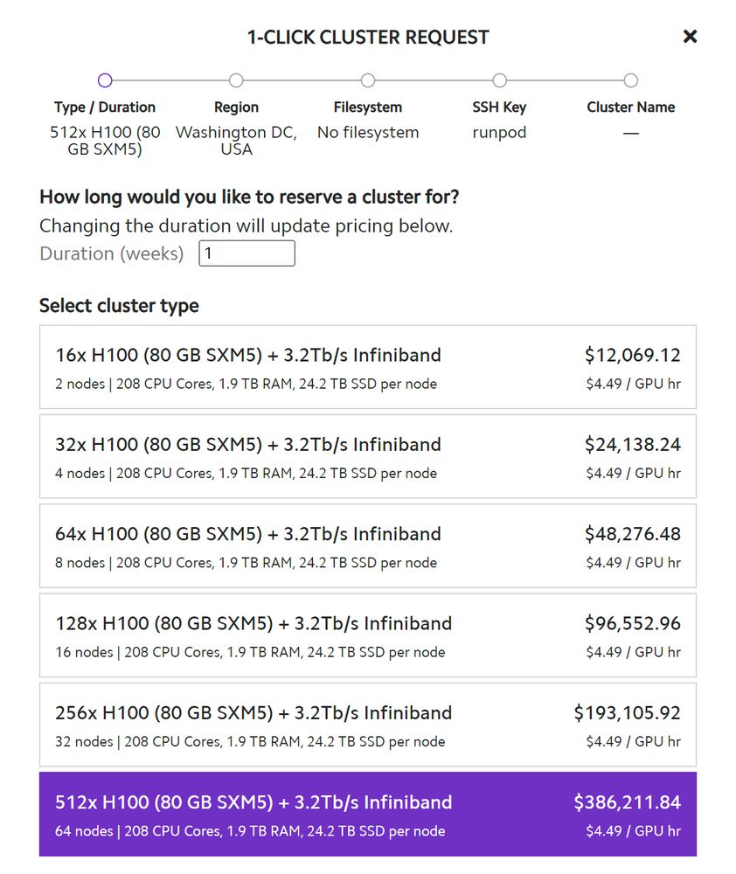Close the 1-Click Cluster Request dialog
This screenshot has width=736, height=874.
[x=690, y=37]
